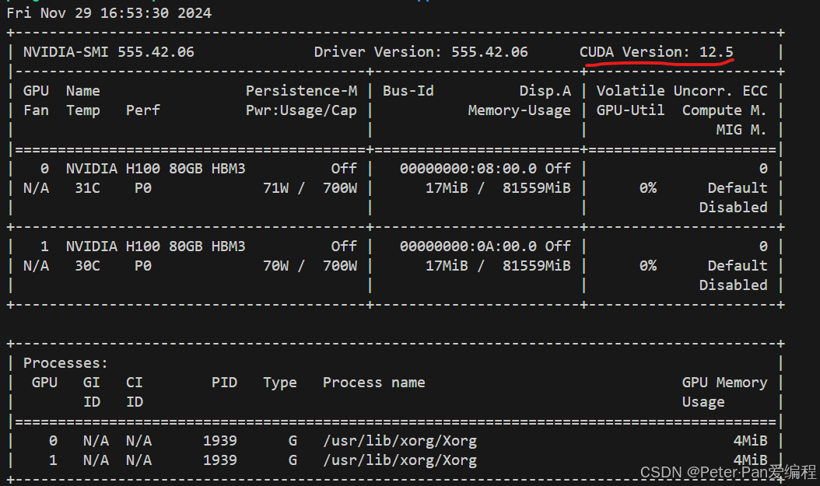820x486 pixels.
Task: Click "CUDA Version: 12.5" text
Action: click(656, 52)
